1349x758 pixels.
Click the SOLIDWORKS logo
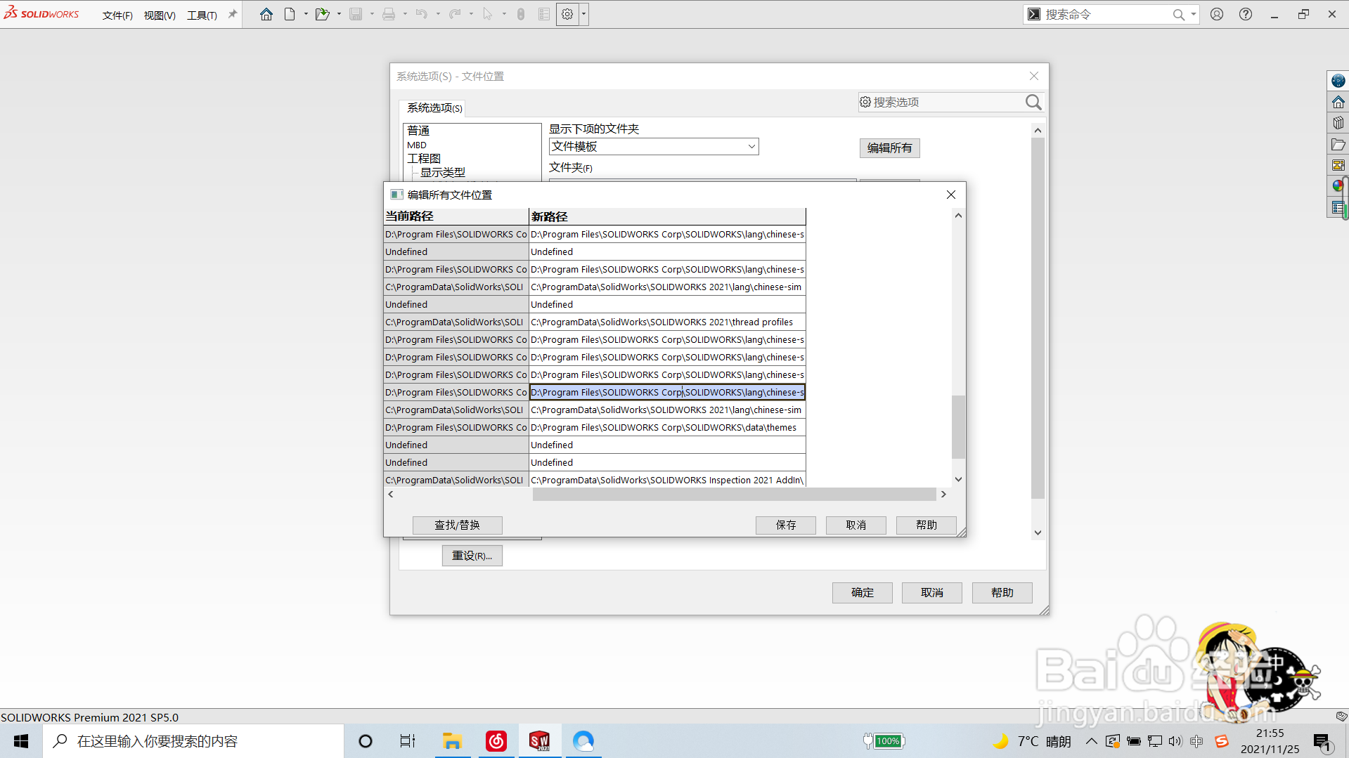click(x=41, y=13)
